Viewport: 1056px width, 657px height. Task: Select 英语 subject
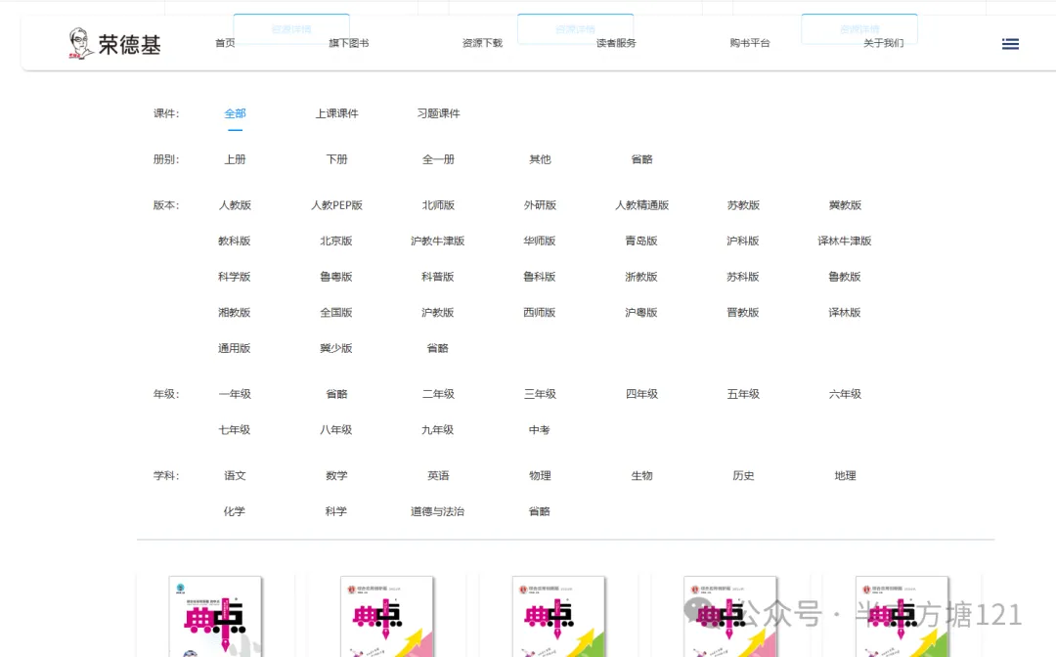[x=438, y=476]
